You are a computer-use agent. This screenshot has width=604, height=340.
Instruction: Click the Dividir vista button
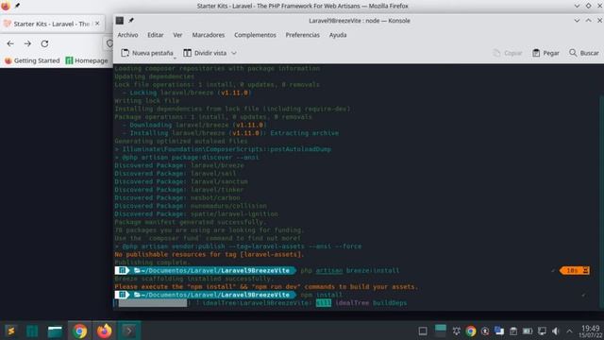(x=205, y=53)
